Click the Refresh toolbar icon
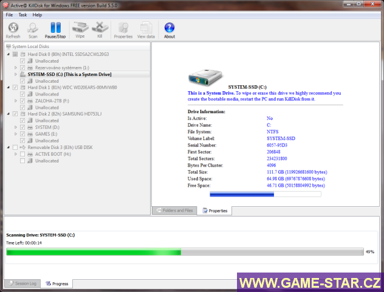The width and height of the screenshot is (384, 292). 13,27
